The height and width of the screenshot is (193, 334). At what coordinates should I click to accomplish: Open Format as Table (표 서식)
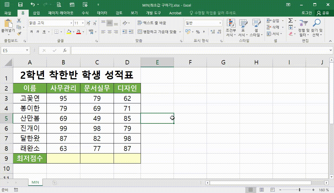[243, 27]
